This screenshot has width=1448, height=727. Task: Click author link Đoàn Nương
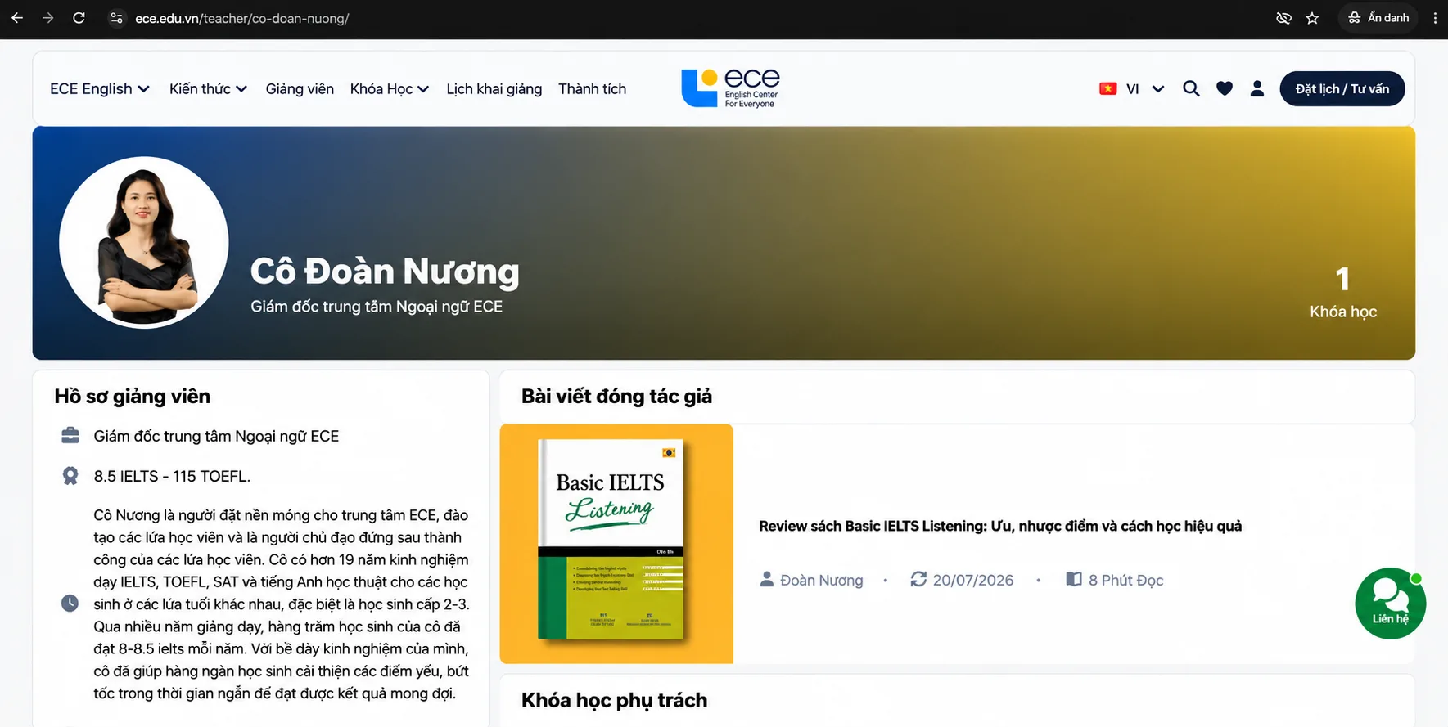click(821, 581)
